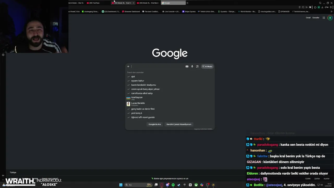Select the Azerbaycan country suggestion
Viewport: 334px width, 188px height.
170,98
